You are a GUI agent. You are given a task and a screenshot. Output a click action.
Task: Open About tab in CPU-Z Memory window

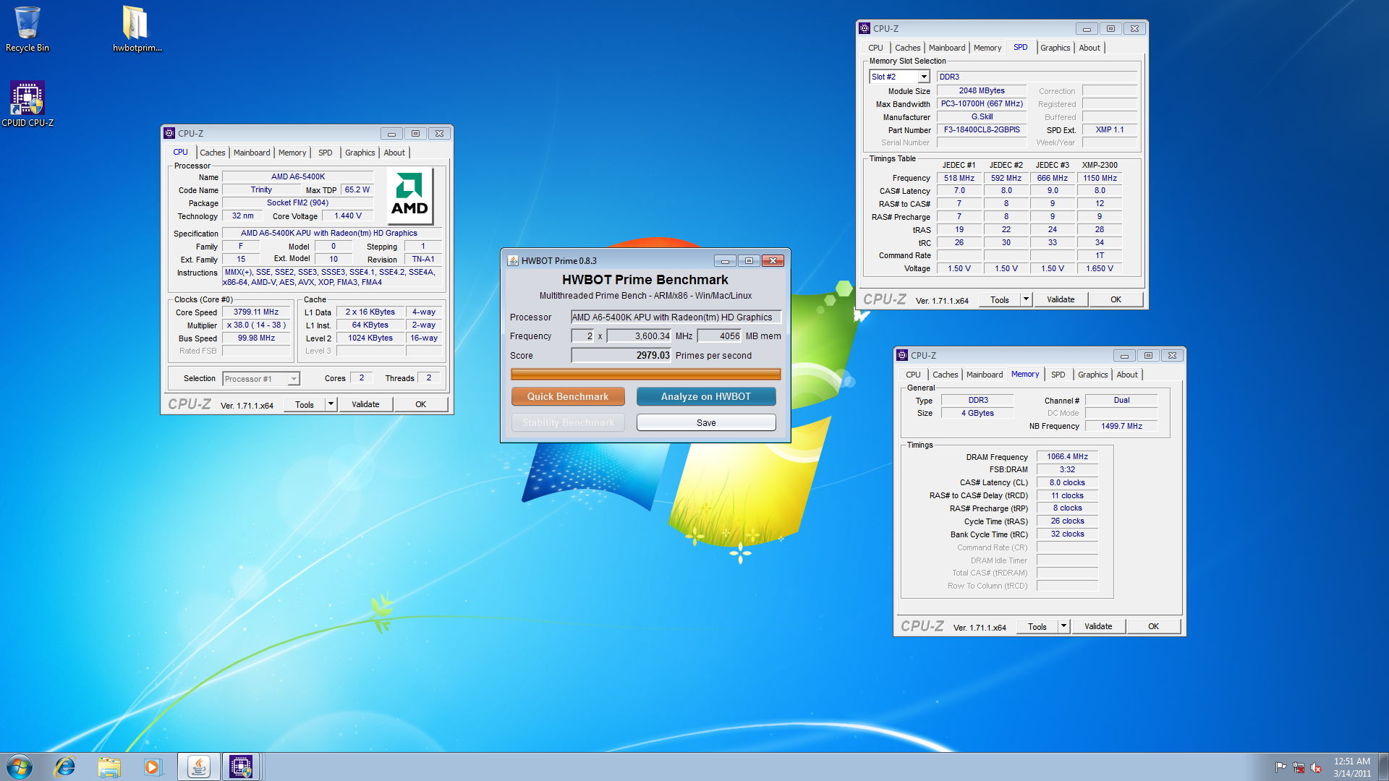click(x=1127, y=375)
